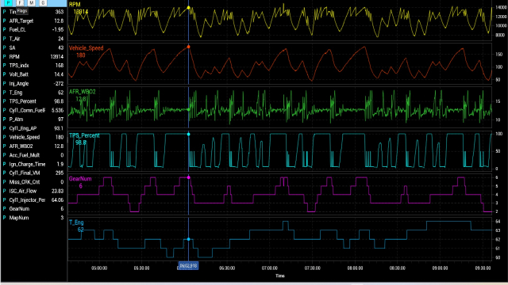Viewport: 508px width, 285px height.
Task: Select the Cyl1_Comm_Fuel channel row
Action: point(33,110)
